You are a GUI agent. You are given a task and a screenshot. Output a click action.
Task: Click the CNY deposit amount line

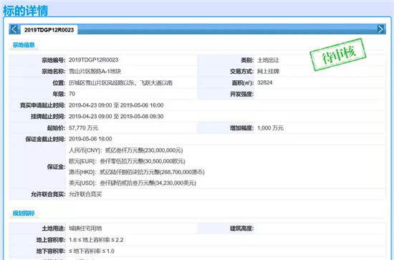[126, 150]
